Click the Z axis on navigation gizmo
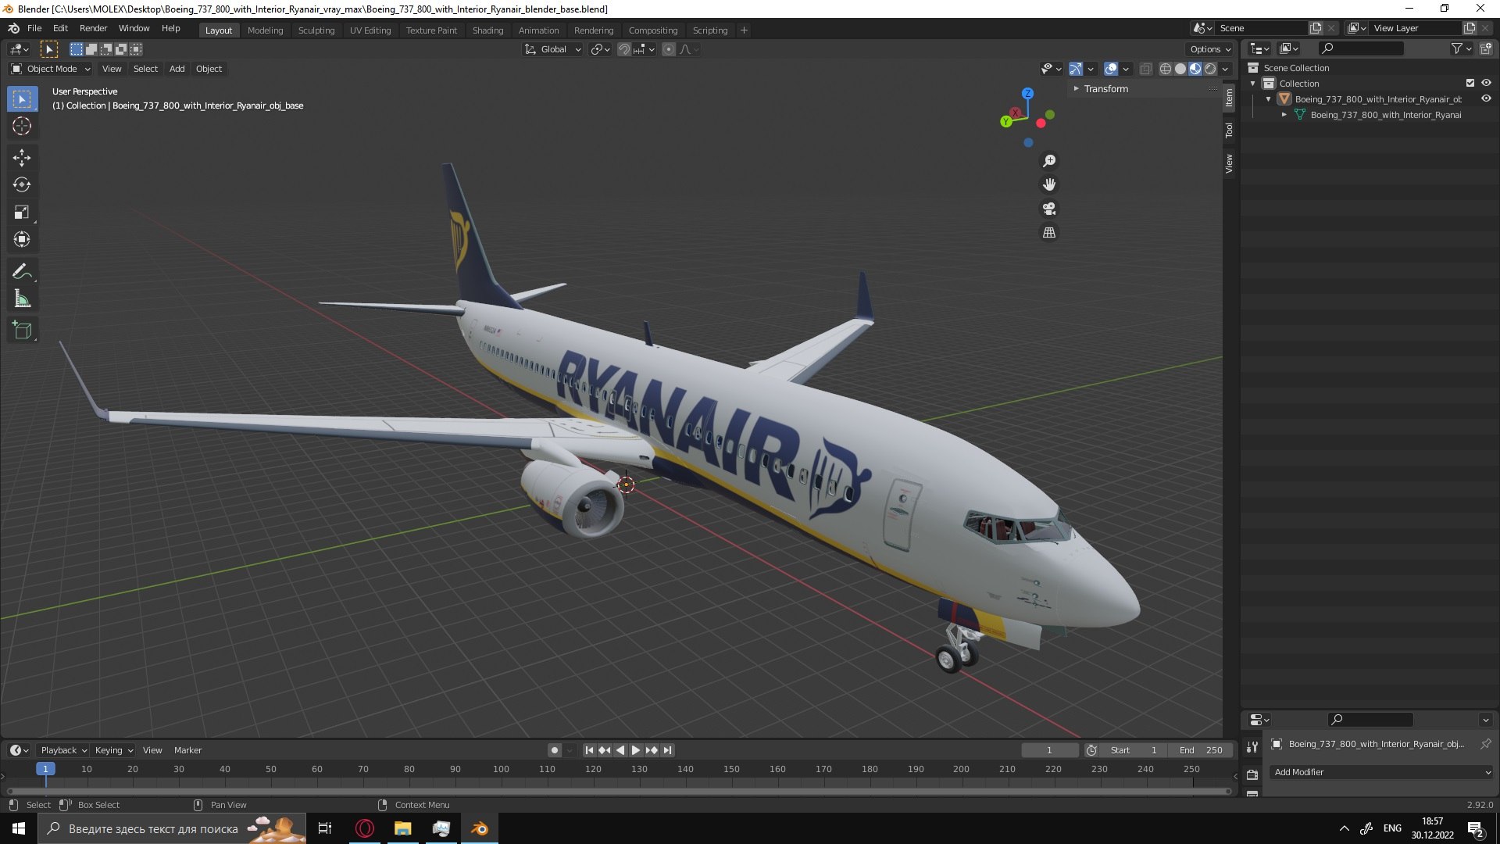 click(x=1027, y=93)
